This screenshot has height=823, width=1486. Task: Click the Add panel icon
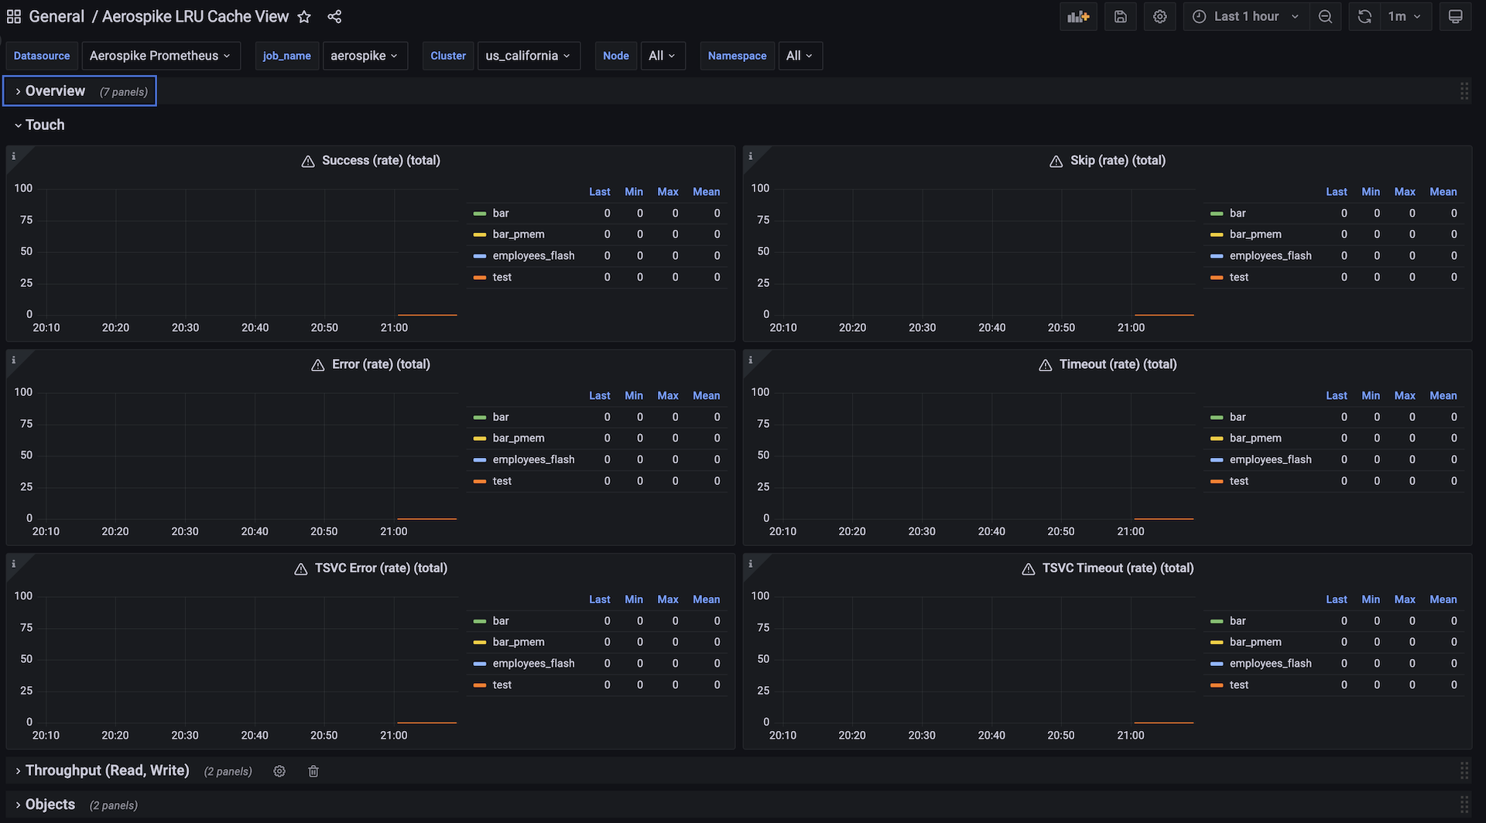(1078, 16)
